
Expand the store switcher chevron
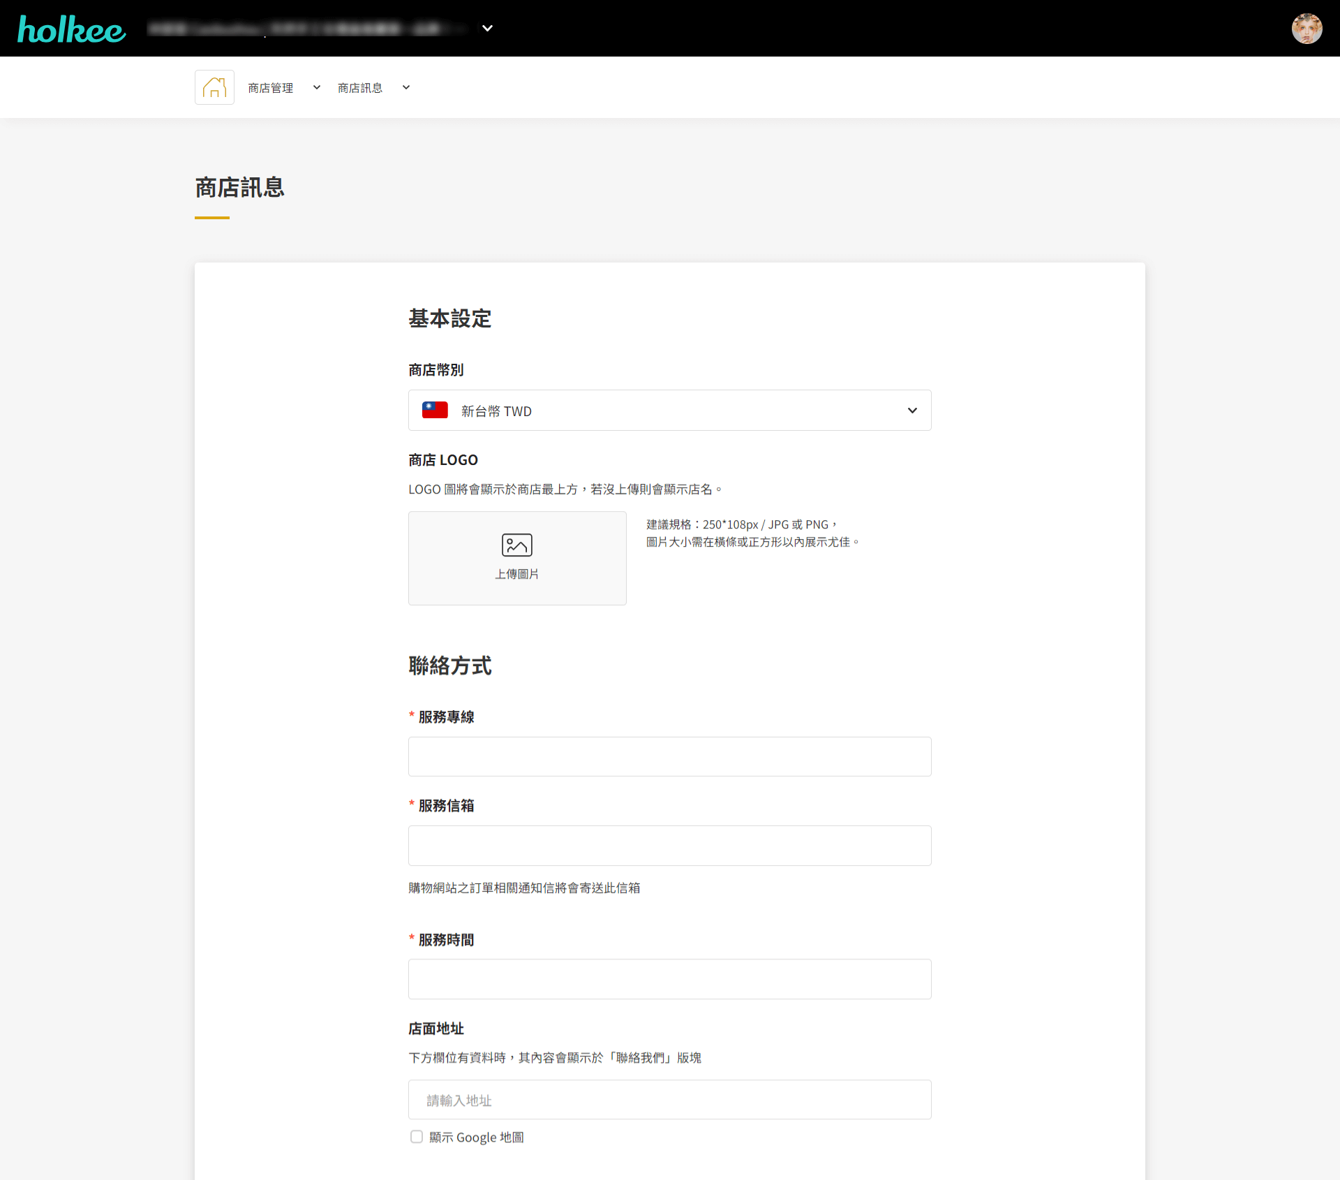(x=487, y=29)
